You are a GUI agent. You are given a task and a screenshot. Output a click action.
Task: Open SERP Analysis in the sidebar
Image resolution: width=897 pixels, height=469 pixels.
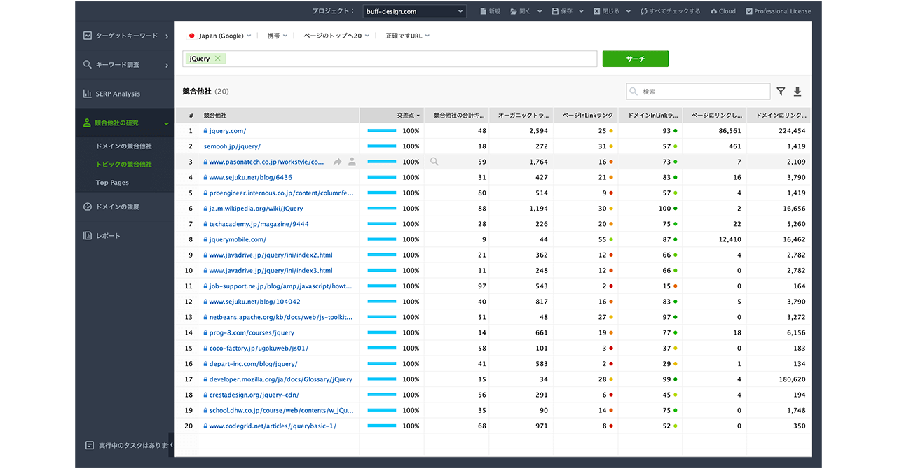click(117, 94)
